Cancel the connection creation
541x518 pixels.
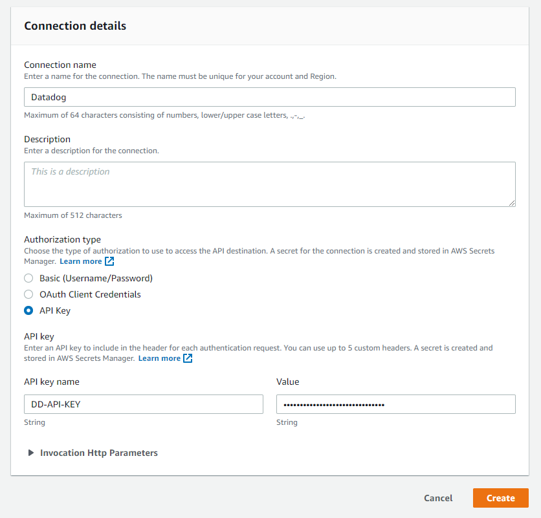pyautogui.click(x=438, y=498)
